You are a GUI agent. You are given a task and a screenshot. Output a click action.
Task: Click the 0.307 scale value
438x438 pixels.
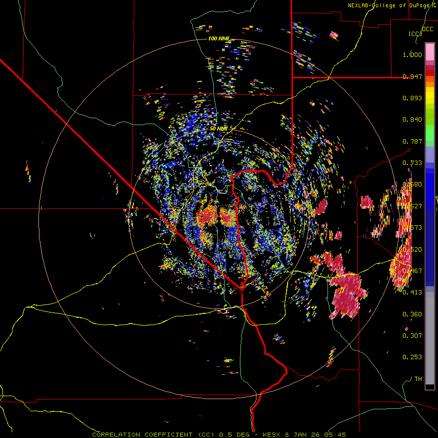[412, 335]
